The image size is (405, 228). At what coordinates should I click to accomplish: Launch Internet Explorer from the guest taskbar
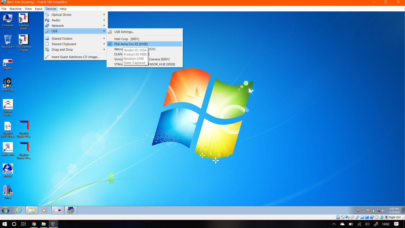pyautogui.click(x=19, y=210)
